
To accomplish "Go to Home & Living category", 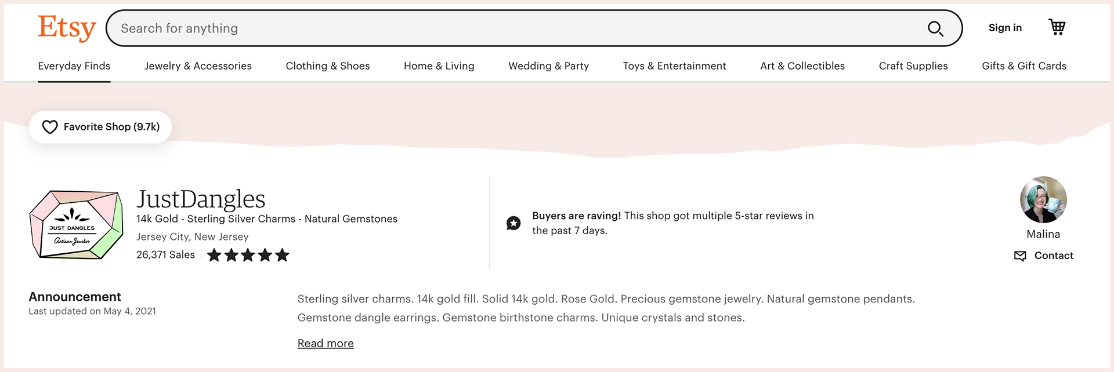I will [439, 66].
